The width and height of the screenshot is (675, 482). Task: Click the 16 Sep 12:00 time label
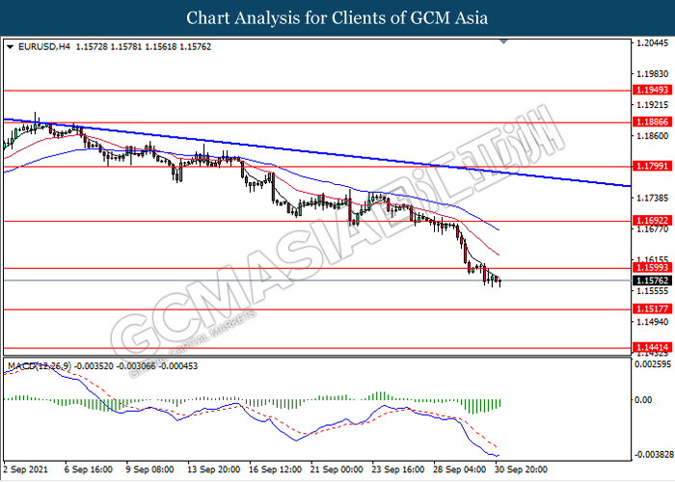(275, 469)
